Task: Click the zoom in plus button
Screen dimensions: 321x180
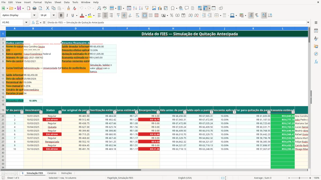Action: click(x=310, y=178)
